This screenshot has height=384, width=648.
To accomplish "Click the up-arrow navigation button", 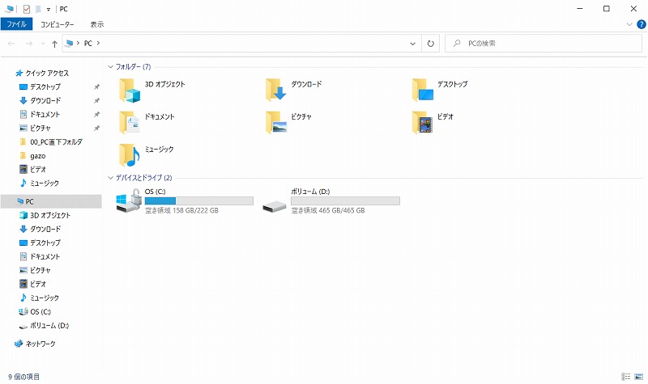I will click(x=54, y=44).
